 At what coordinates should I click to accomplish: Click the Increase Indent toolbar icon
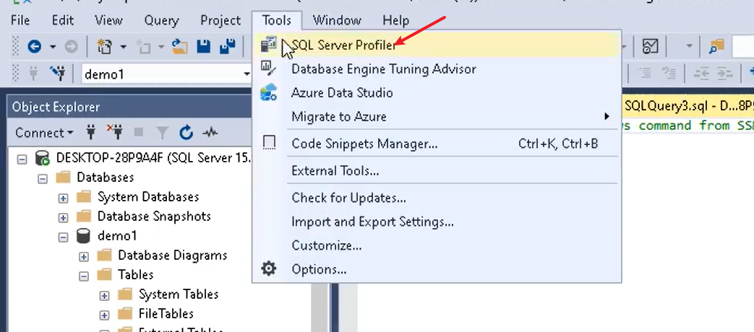point(725,74)
